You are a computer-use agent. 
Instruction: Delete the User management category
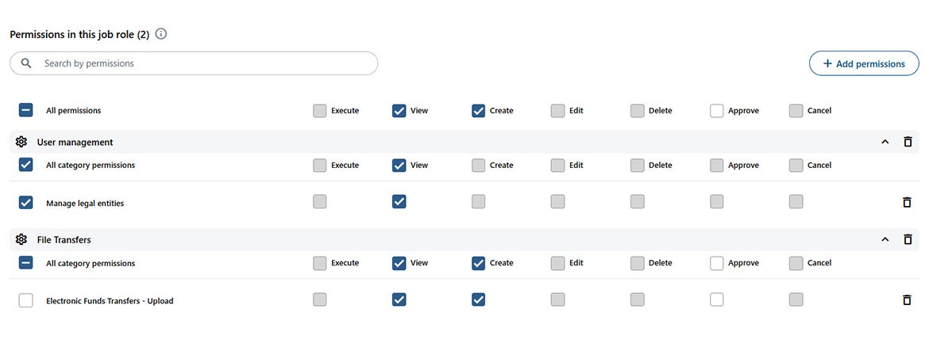coord(908,142)
